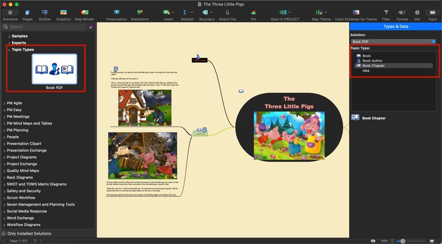Open Color Schemes for Theme
Image resolution: width=442 pixels, height=244 pixels.
click(x=356, y=12)
